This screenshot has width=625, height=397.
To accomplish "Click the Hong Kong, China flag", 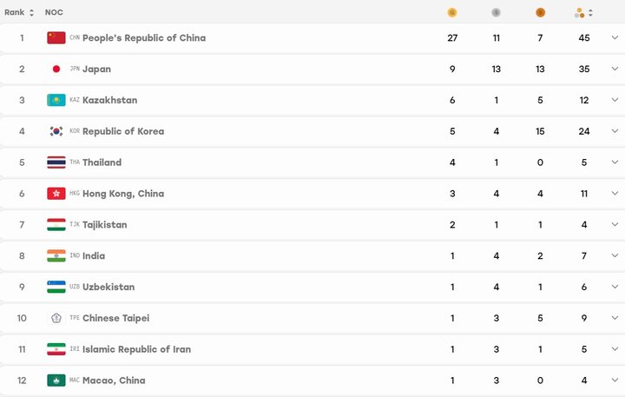I will pyautogui.click(x=56, y=193).
